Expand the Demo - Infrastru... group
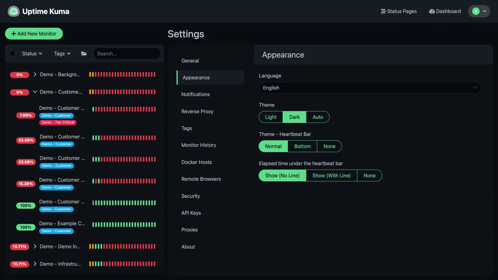Screen dimensions: 498x280 pyautogui.click(x=35, y=264)
